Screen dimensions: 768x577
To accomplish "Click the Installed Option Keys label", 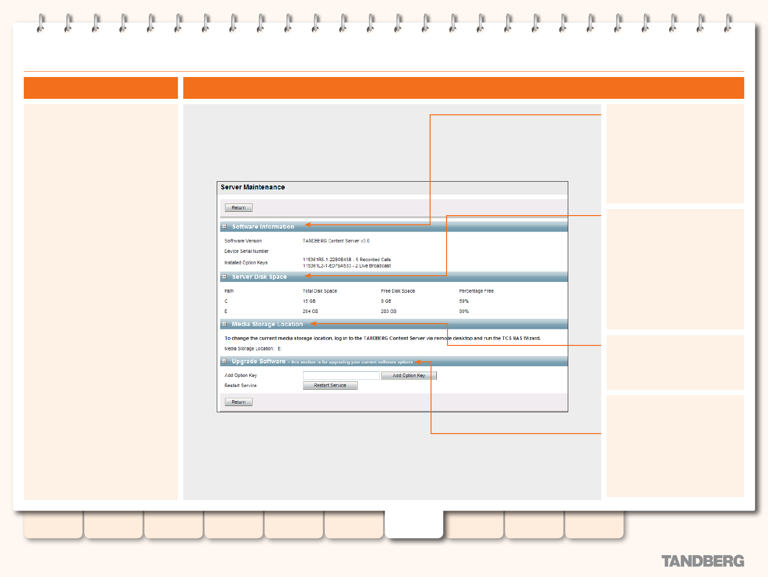I will [246, 263].
